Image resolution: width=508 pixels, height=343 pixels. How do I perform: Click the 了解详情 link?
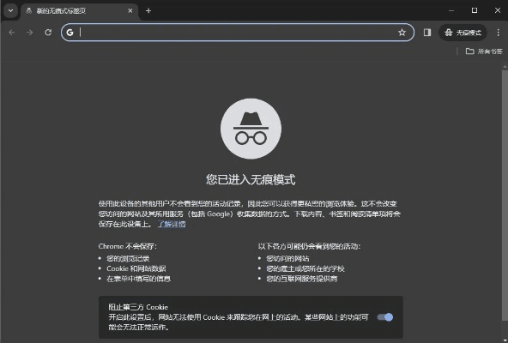pos(172,224)
